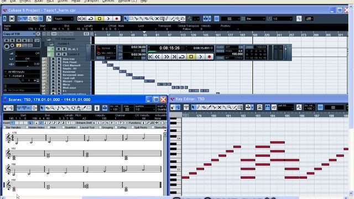Toggle SYNC button on transport panel

tap(220, 57)
